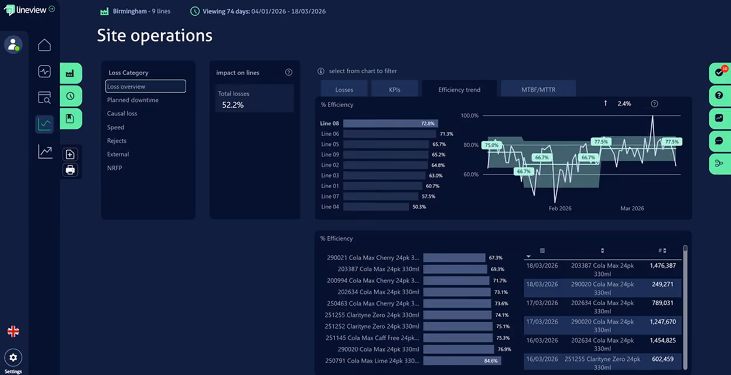Open the green share nodes button
Screen dimensions: 731x375
pyautogui.click(x=720, y=163)
